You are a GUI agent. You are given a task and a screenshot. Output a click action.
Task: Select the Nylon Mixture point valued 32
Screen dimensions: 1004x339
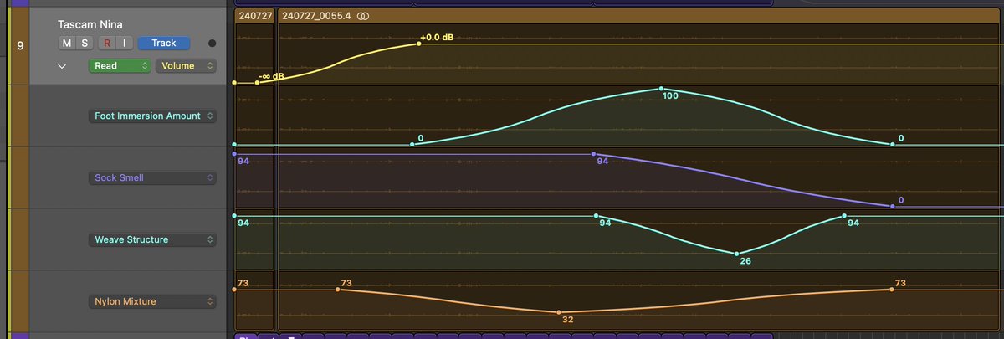558,312
